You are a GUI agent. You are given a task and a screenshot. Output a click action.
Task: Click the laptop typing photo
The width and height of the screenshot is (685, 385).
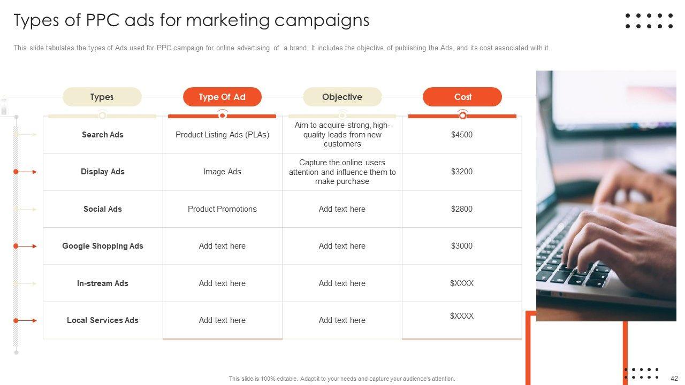coord(606,196)
